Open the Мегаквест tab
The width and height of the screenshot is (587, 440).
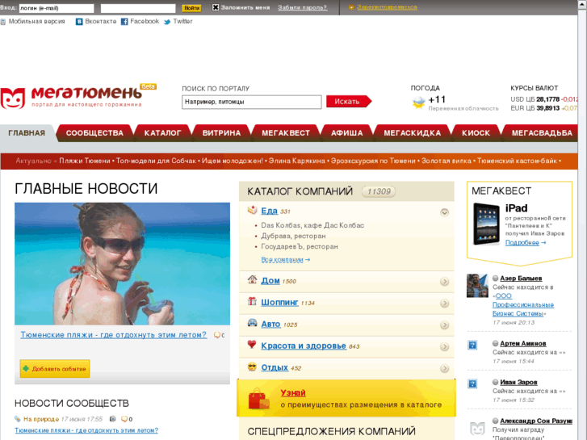click(286, 133)
